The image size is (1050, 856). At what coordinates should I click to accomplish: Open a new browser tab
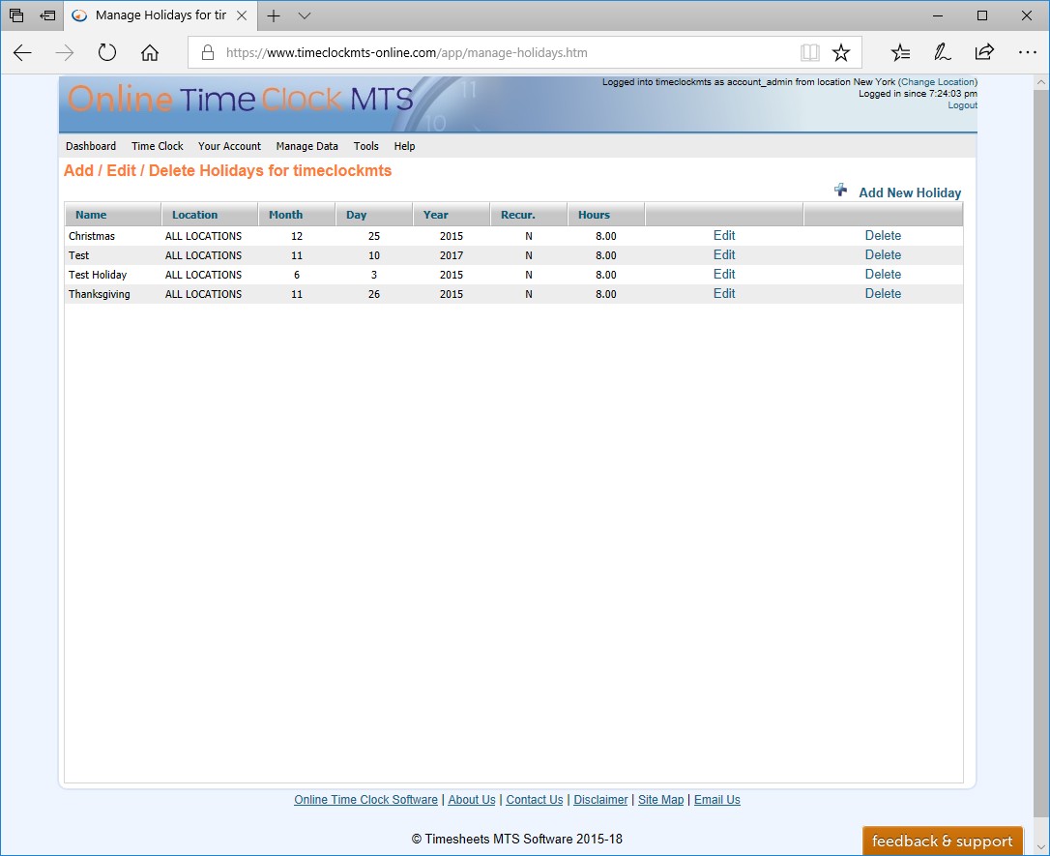tap(274, 16)
